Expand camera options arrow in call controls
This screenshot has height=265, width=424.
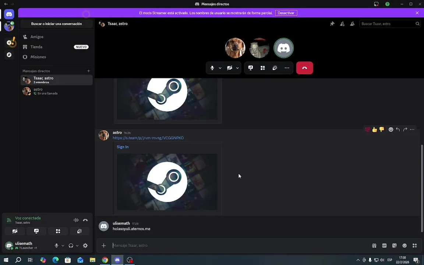coord(237,68)
